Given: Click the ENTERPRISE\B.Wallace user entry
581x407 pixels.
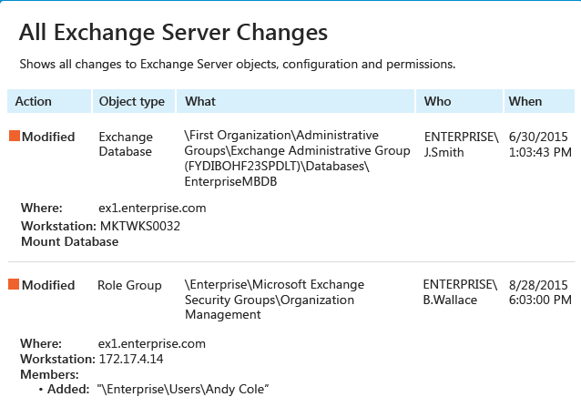Looking at the screenshot, I should click(460, 292).
